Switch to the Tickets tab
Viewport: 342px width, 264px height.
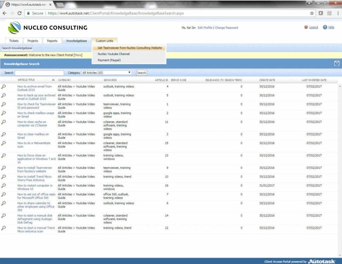(x=14, y=41)
